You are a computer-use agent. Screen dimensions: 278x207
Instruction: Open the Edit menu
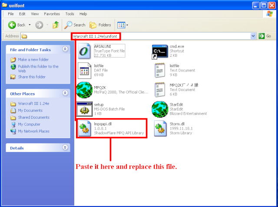point(22,14)
